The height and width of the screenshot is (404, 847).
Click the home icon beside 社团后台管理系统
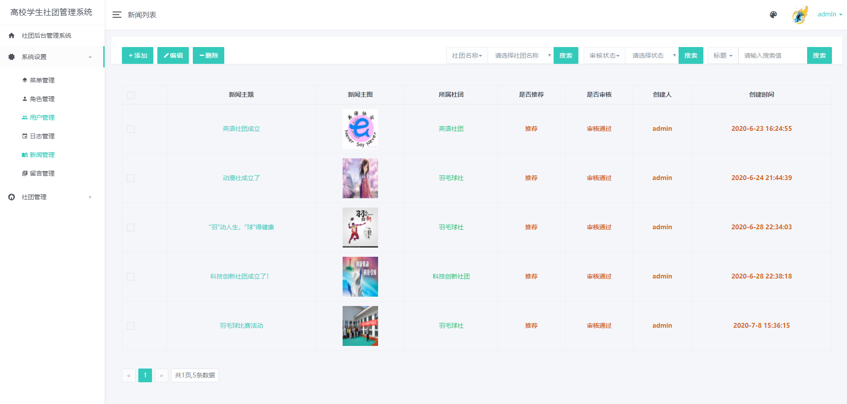click(12, 35)
